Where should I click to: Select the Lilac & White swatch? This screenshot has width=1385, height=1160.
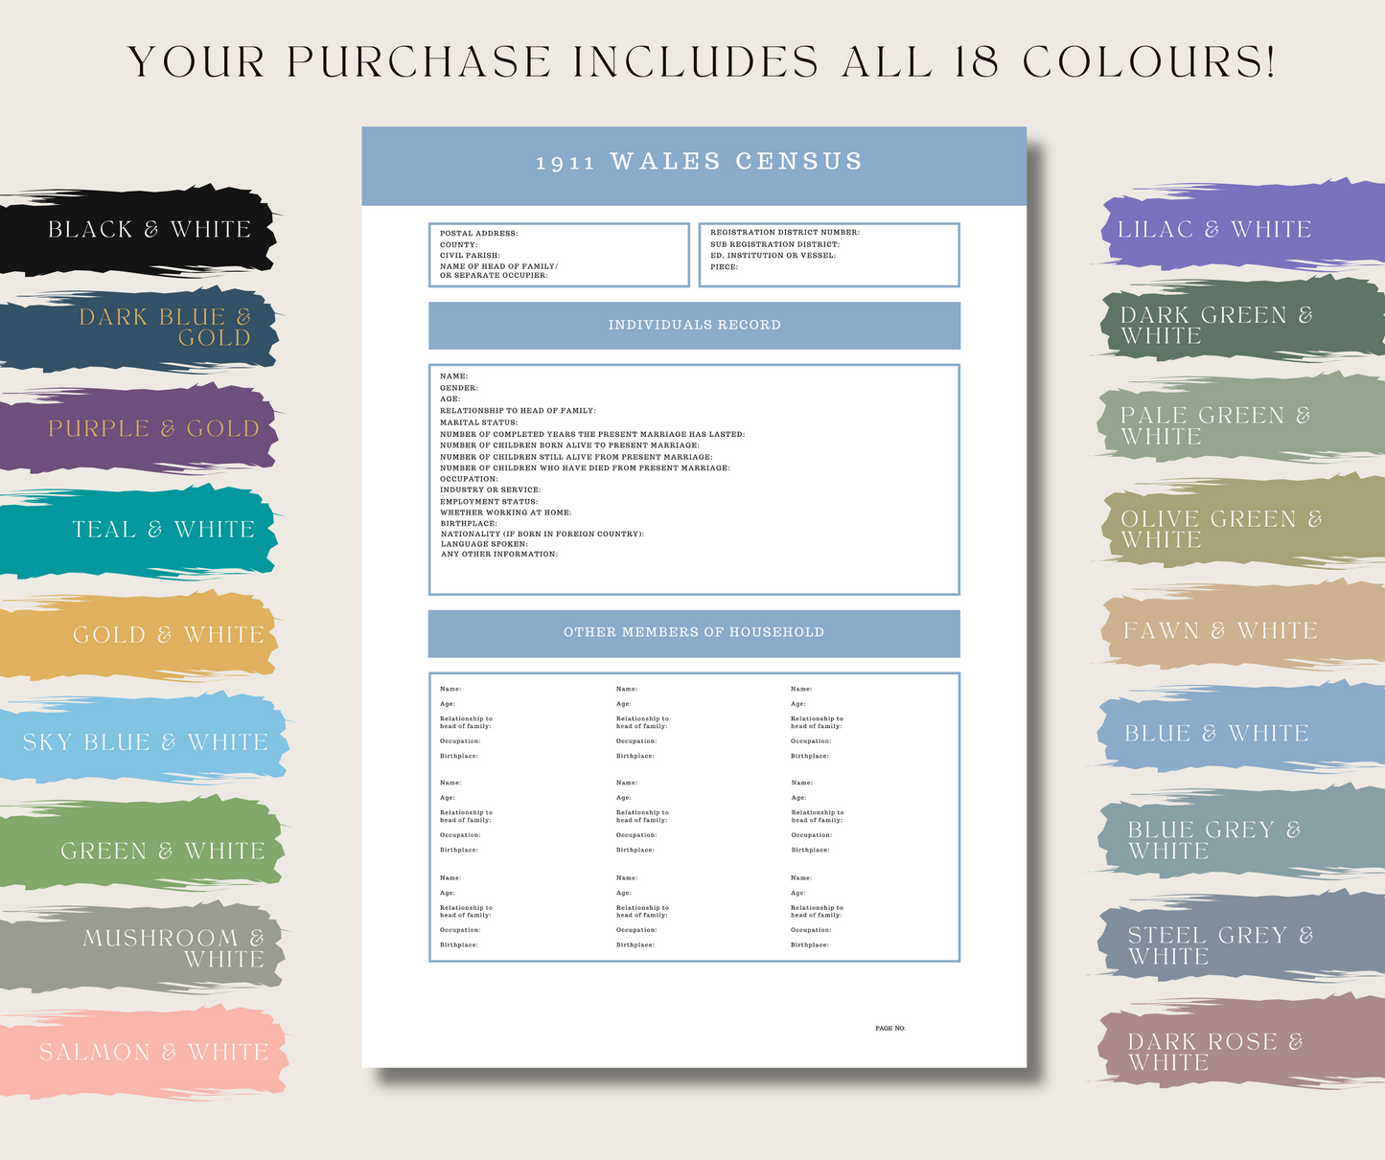tap(1212, 230)
